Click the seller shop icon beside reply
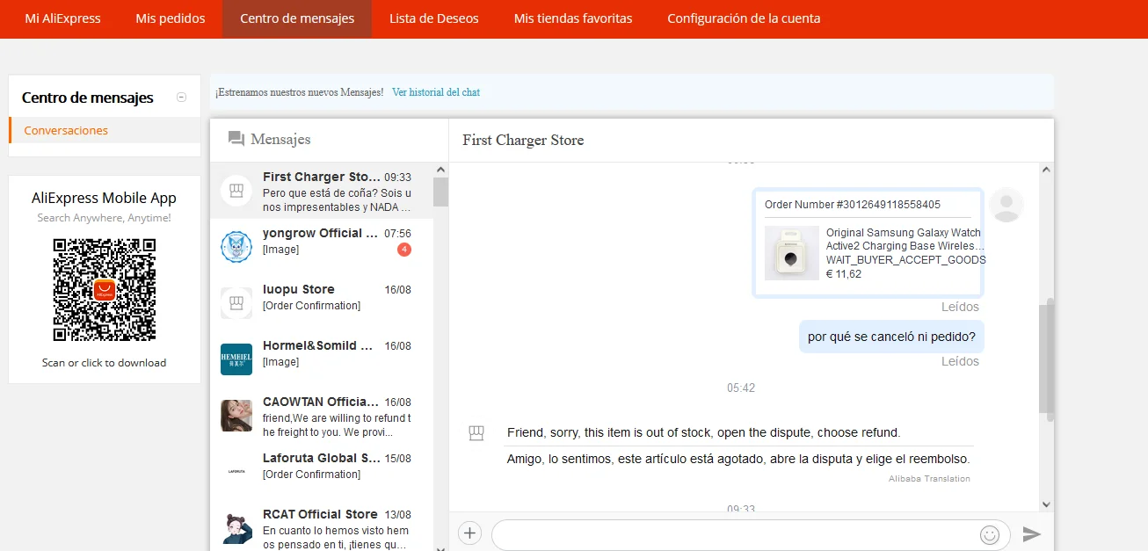 coord(476,432)
